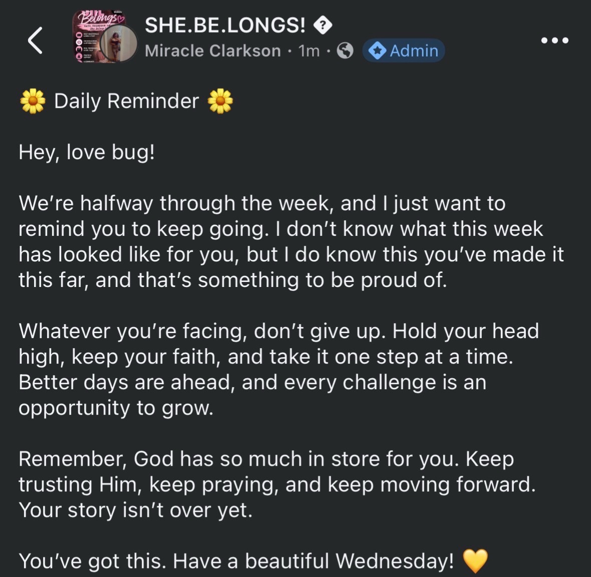Tap the "Hey, love bug!" greeting line

87,153
